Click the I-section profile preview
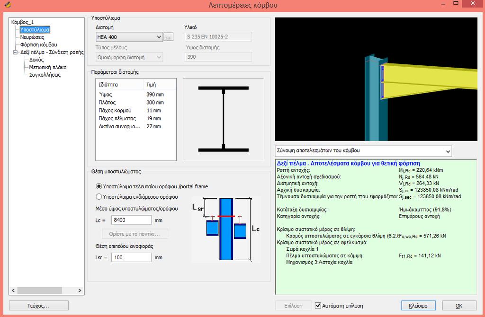The width and height of the screenshot is (485, 317). (x=224, y=119)
